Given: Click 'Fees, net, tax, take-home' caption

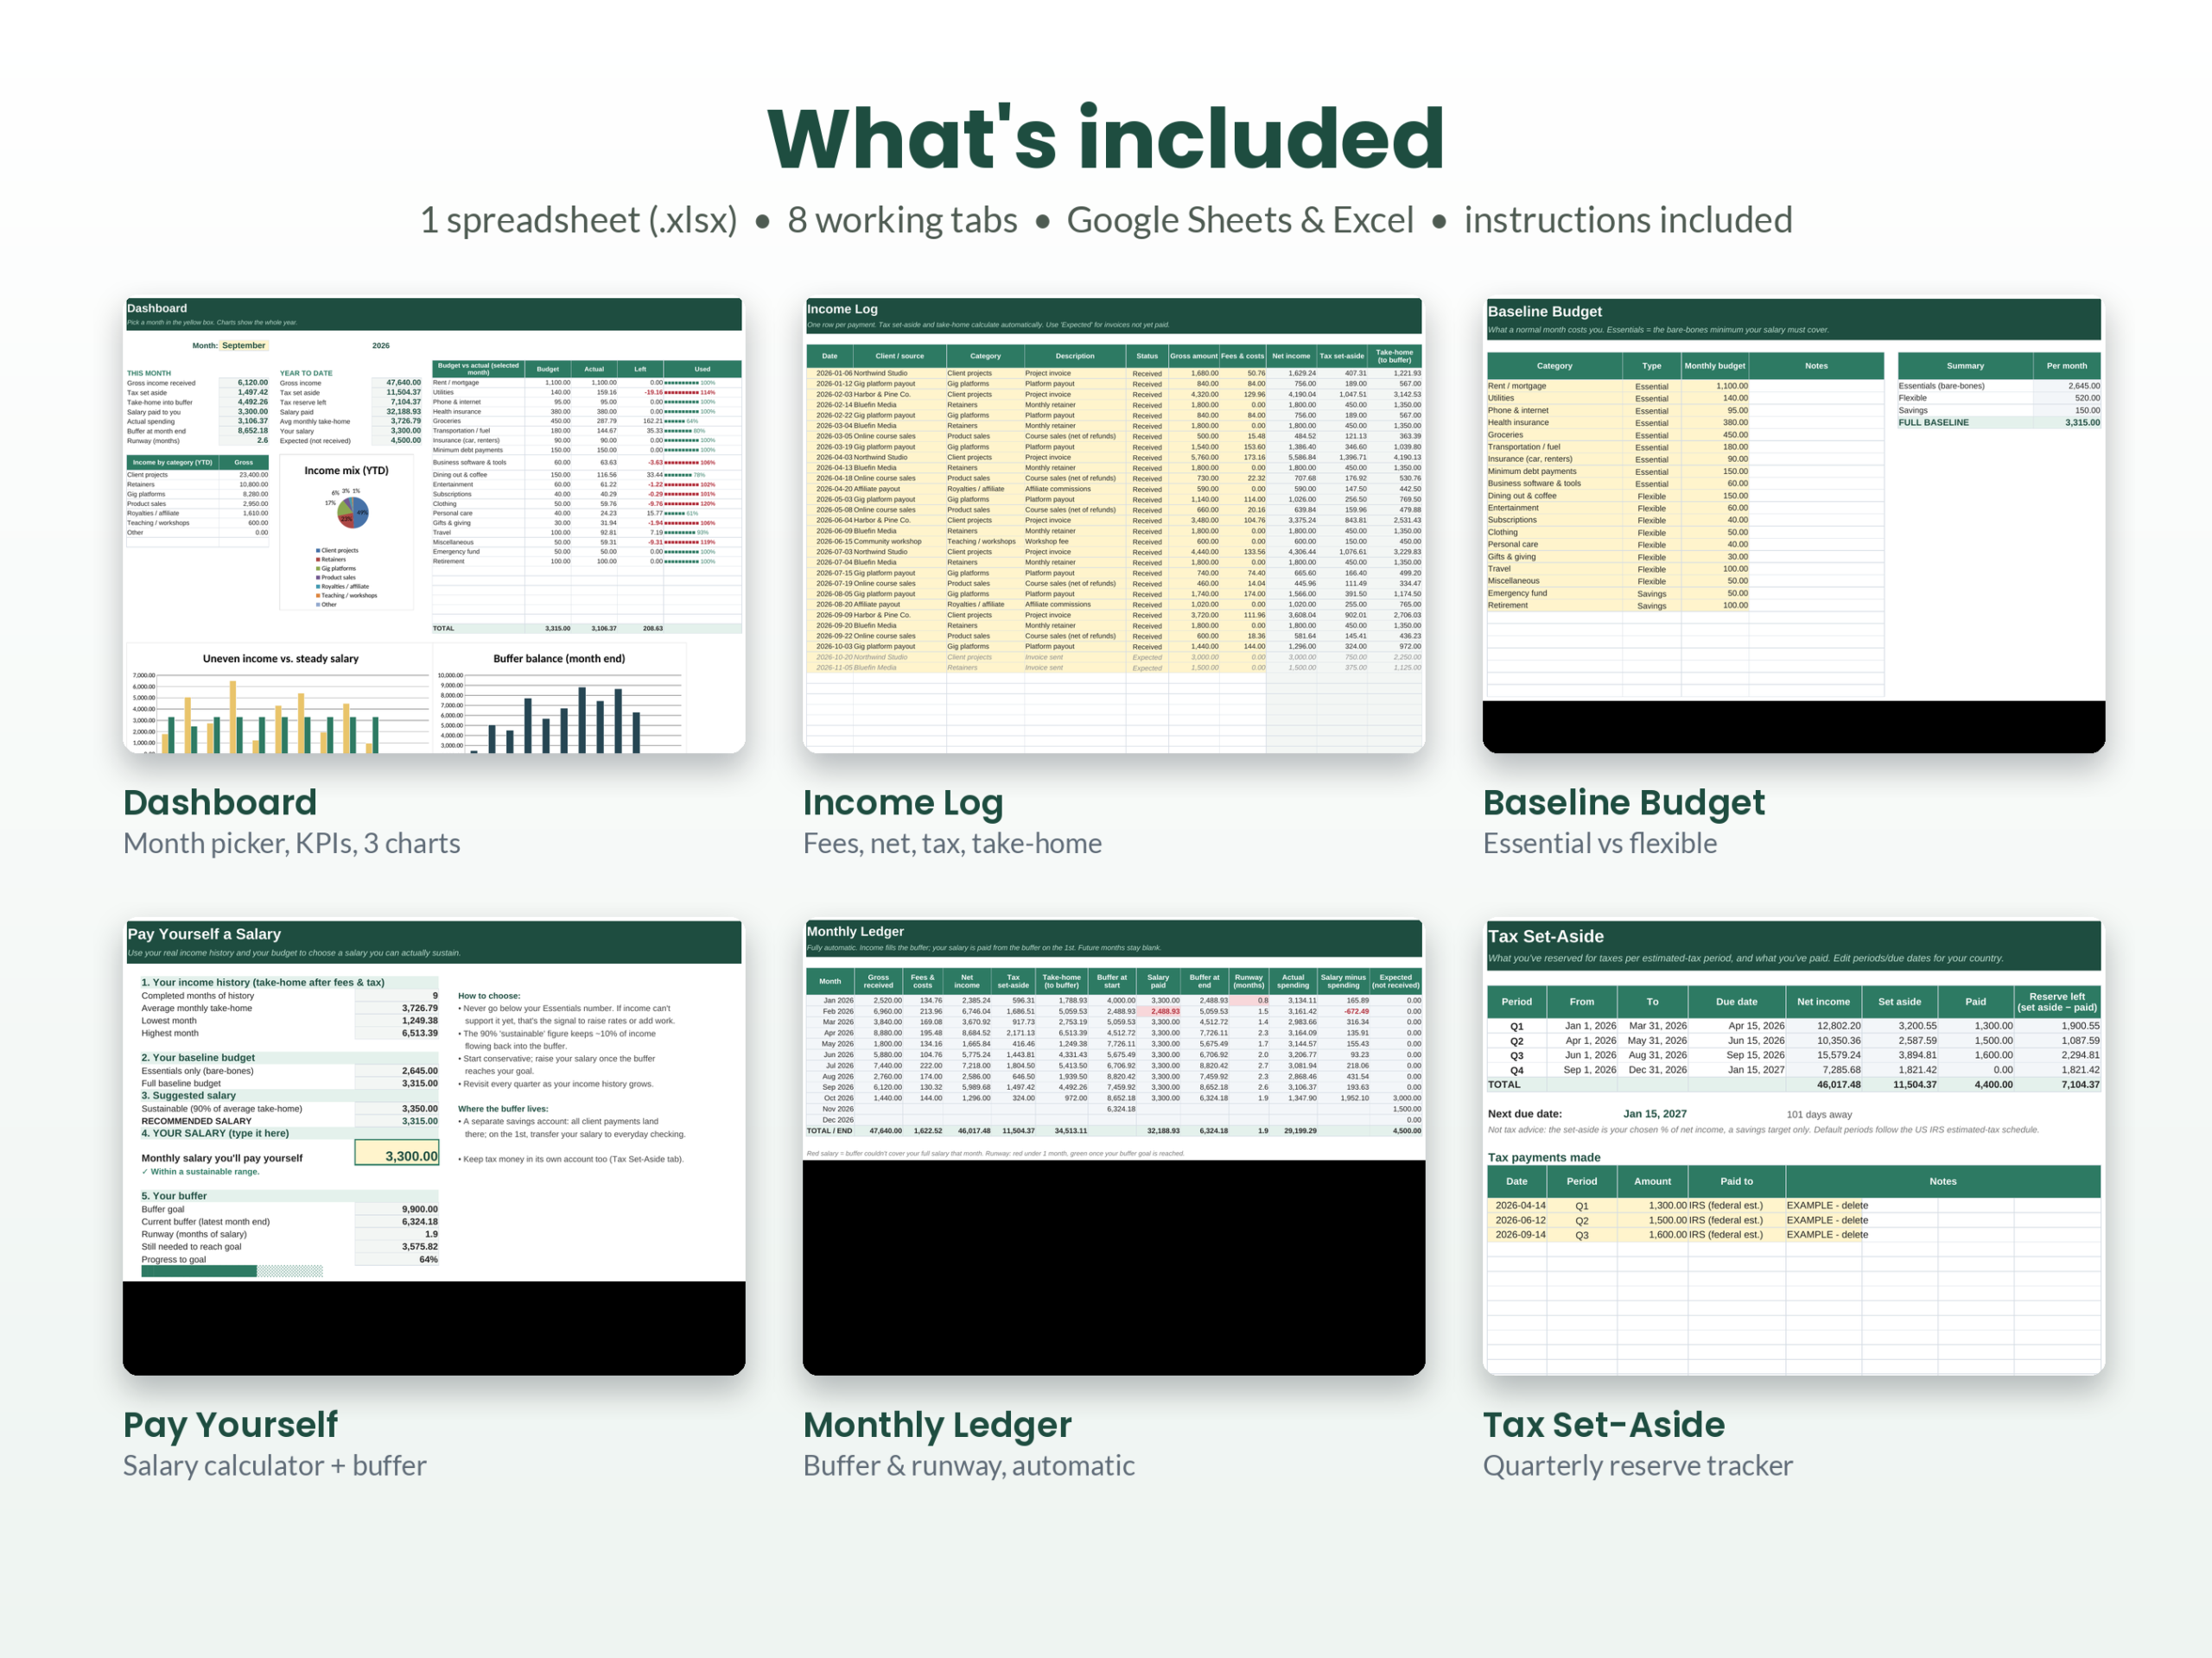Looking at the screenshot, I should click(x=952, y=845).
